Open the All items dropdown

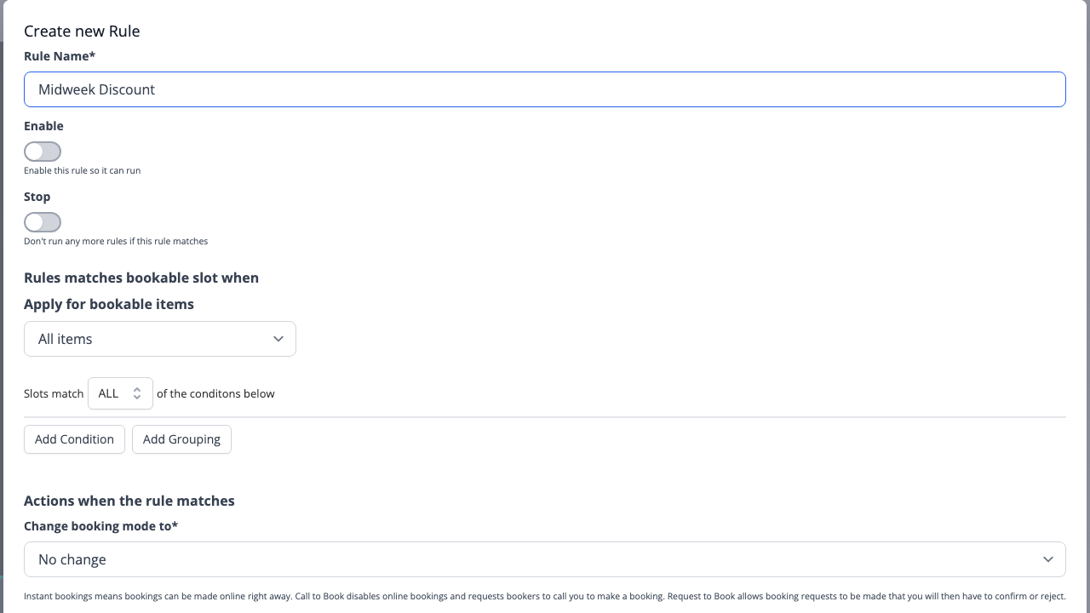pos(159,338)
